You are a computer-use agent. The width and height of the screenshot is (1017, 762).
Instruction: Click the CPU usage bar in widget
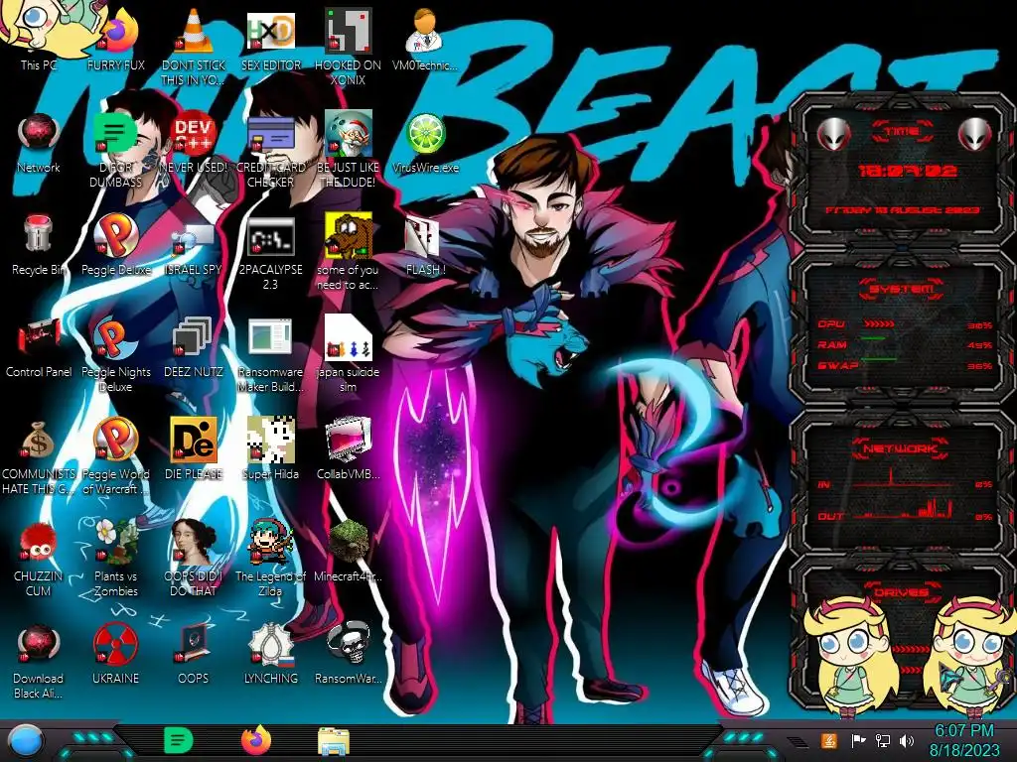[880, 324]
